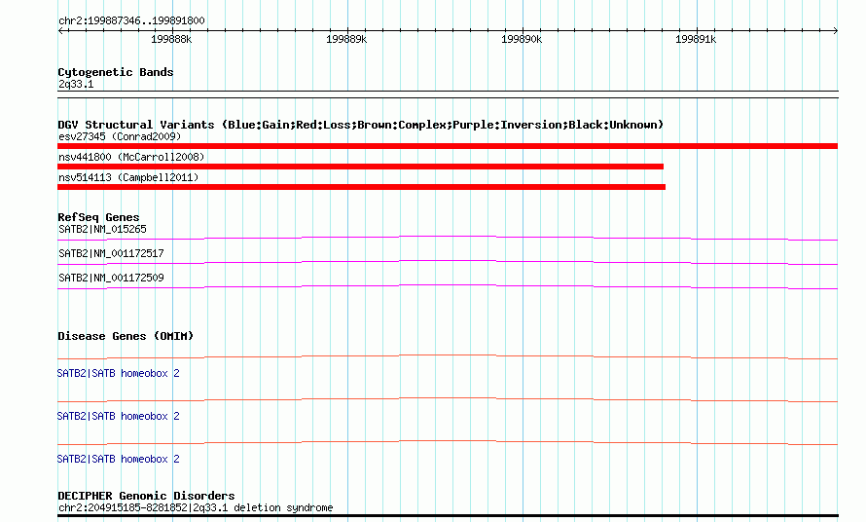
Task: Click the middle orange OMIM gene line
Action: coord(448,400)
